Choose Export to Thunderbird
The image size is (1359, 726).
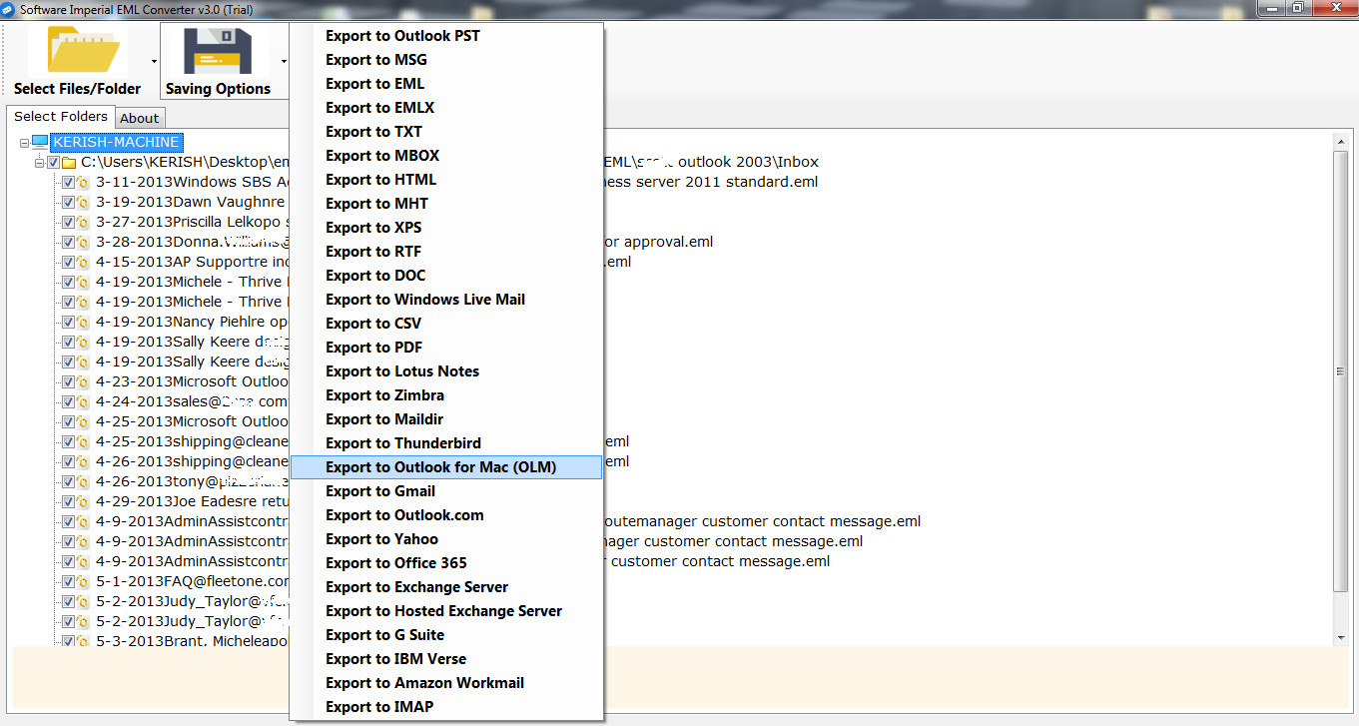pos(446,443)
